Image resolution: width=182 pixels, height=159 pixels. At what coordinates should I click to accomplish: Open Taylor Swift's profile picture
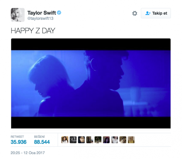(x=18, y=15)
